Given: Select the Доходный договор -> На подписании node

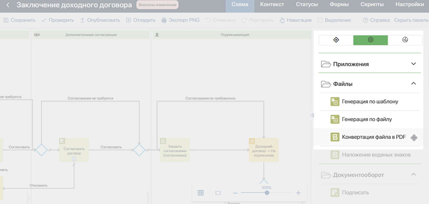Looking at the screenshot, I should point(264,150).
